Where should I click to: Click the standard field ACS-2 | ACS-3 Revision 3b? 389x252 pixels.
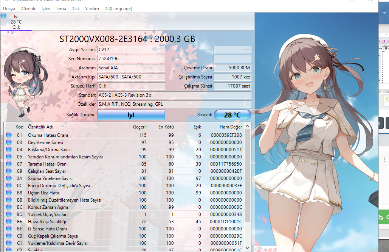click(x=174, y=95)
